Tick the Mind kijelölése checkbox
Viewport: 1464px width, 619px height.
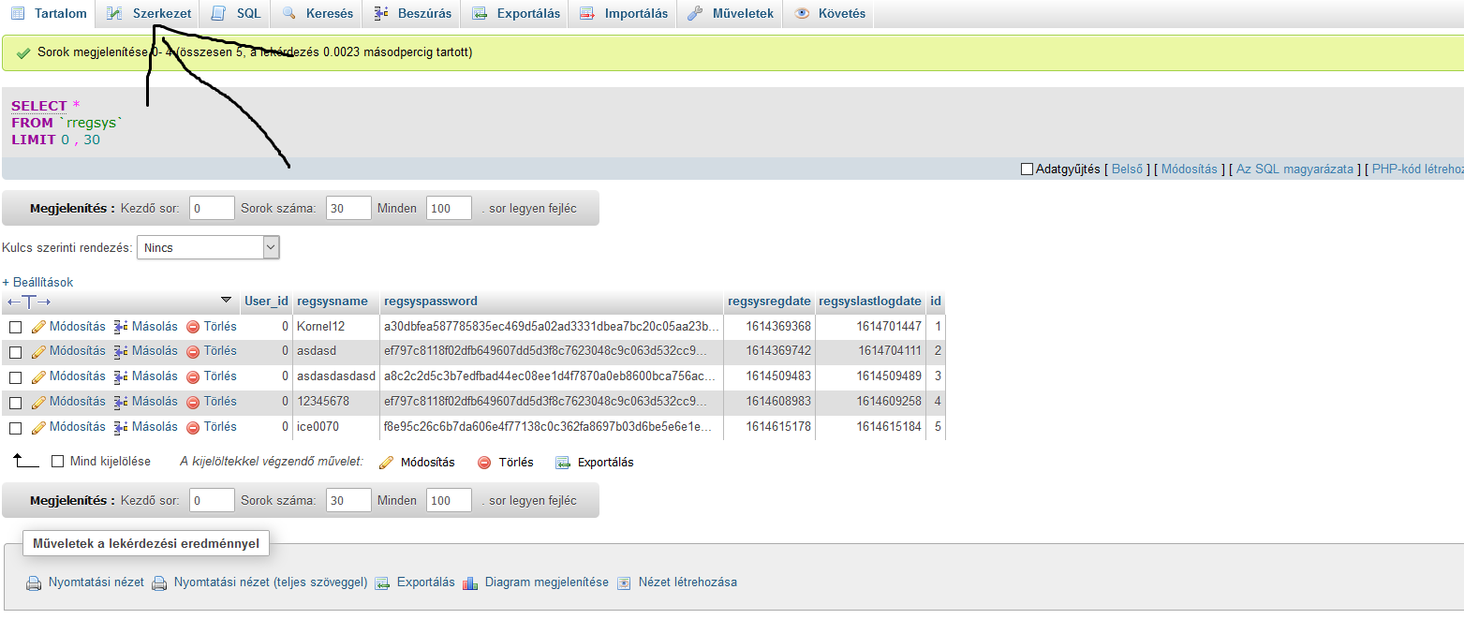coord(58,462)
